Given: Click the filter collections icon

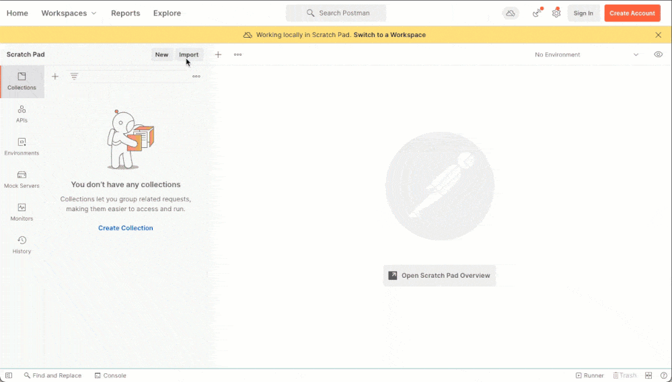Looking at the screenshot, I should (74, 76).
